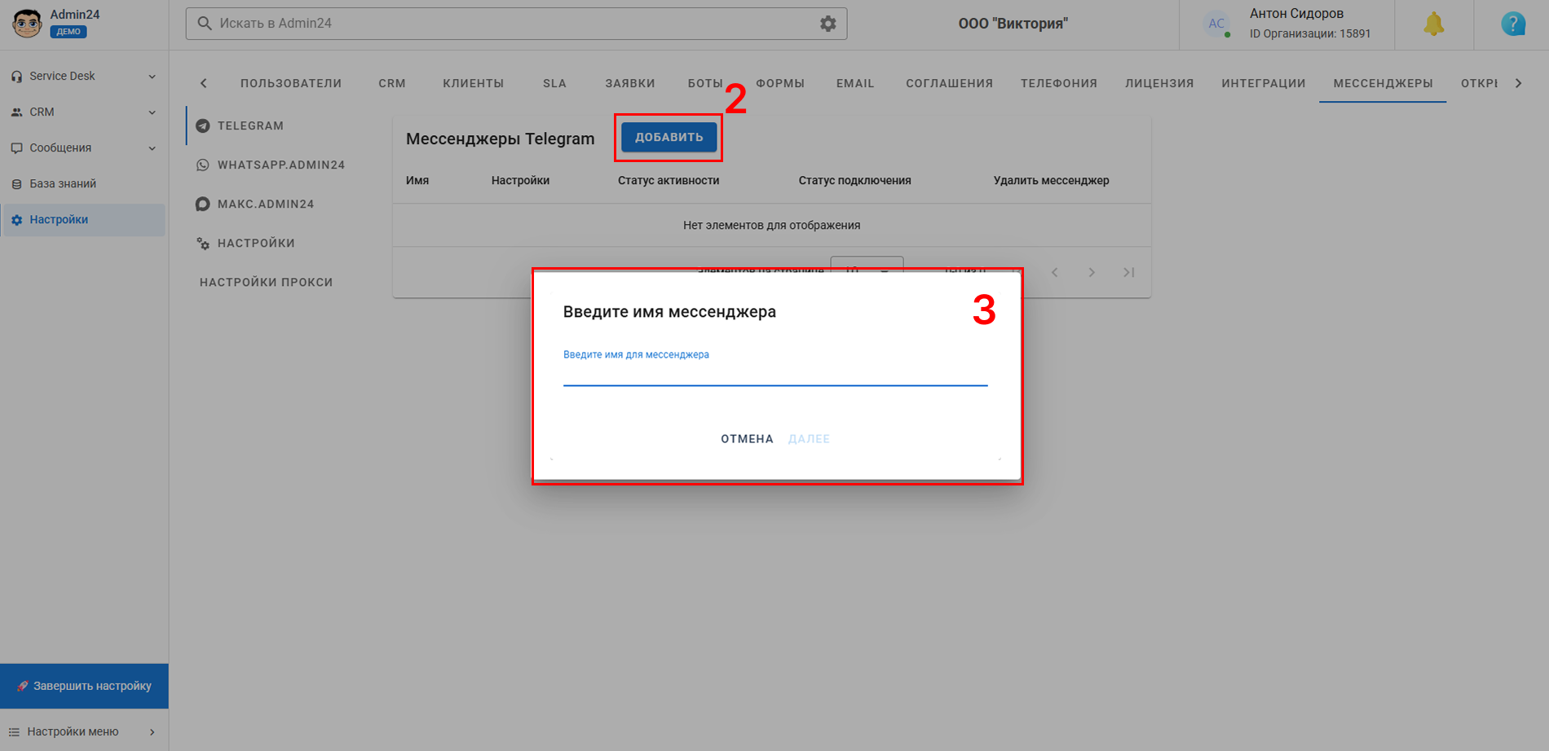Switch to ЛИЦЕНЗИЯ tab
This screenshot has width=1549, height=751.
(x=1159, y=83)
